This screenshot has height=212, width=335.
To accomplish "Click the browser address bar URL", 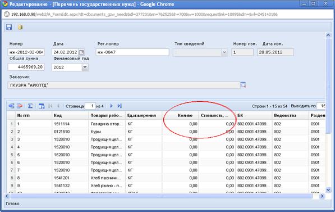I will [x=144, y=15].
